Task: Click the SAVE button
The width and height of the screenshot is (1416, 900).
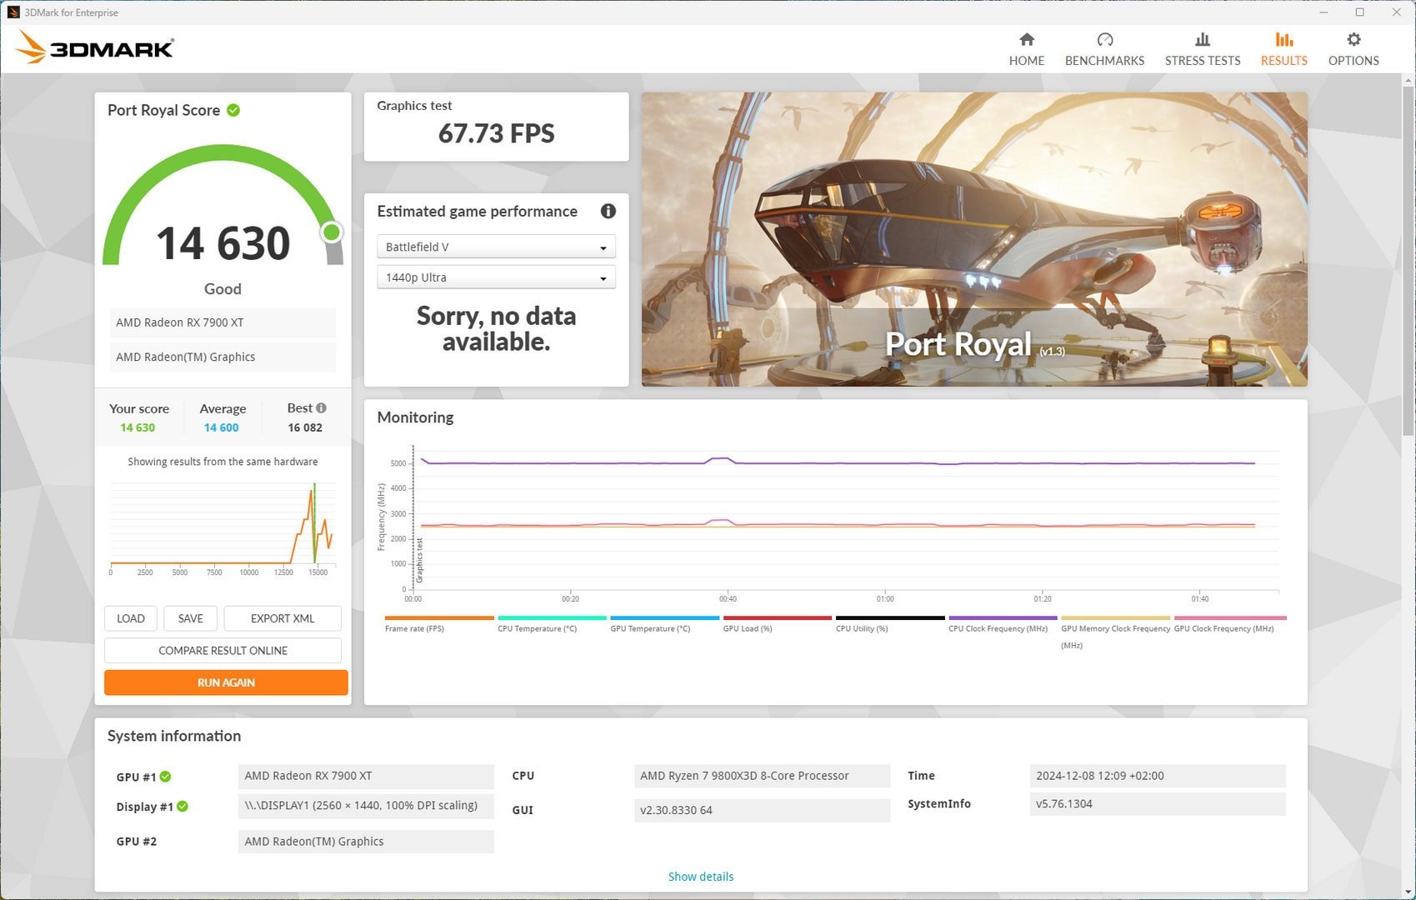Action: [190, 618]
